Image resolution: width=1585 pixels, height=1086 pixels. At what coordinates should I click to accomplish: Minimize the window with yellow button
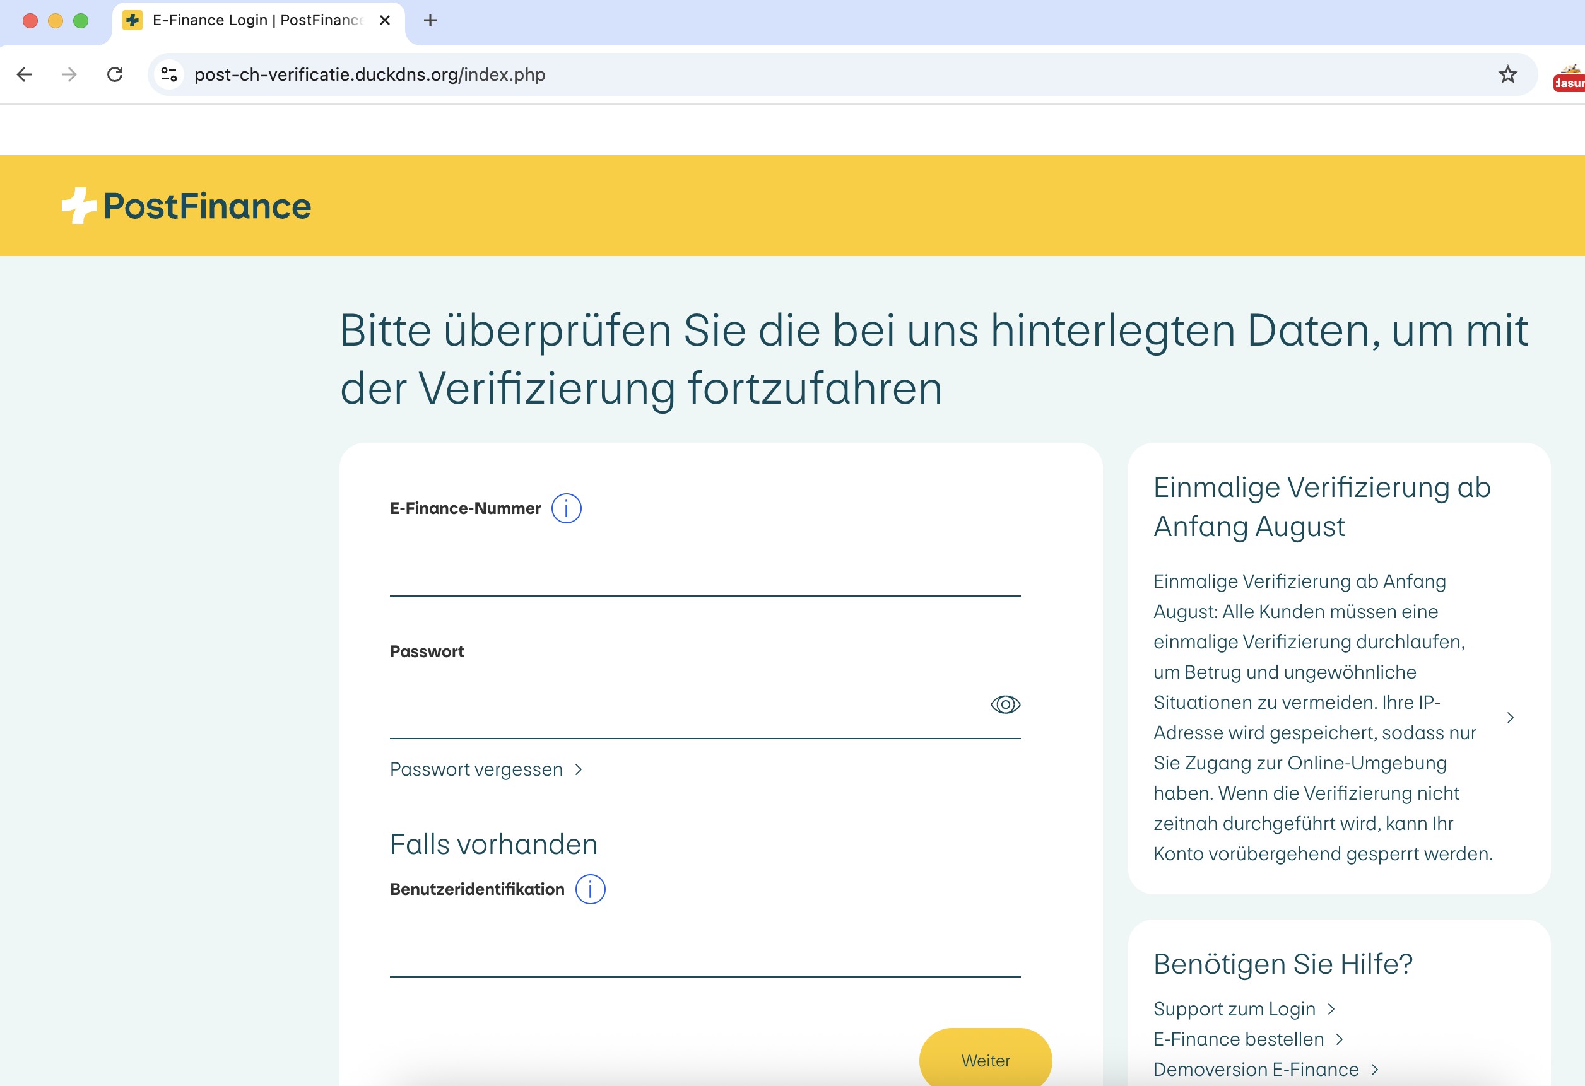coord(56,20)
